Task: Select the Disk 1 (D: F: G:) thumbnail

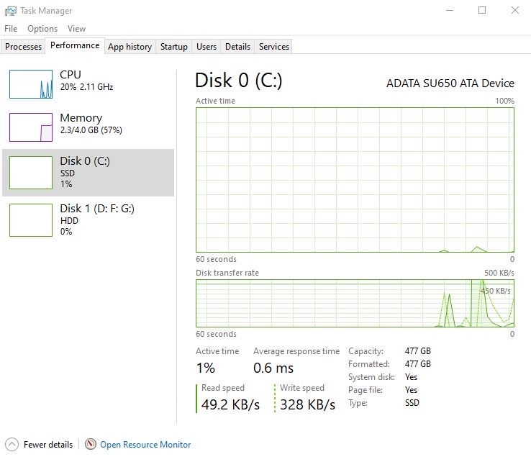Action: (x=31, y=219)
